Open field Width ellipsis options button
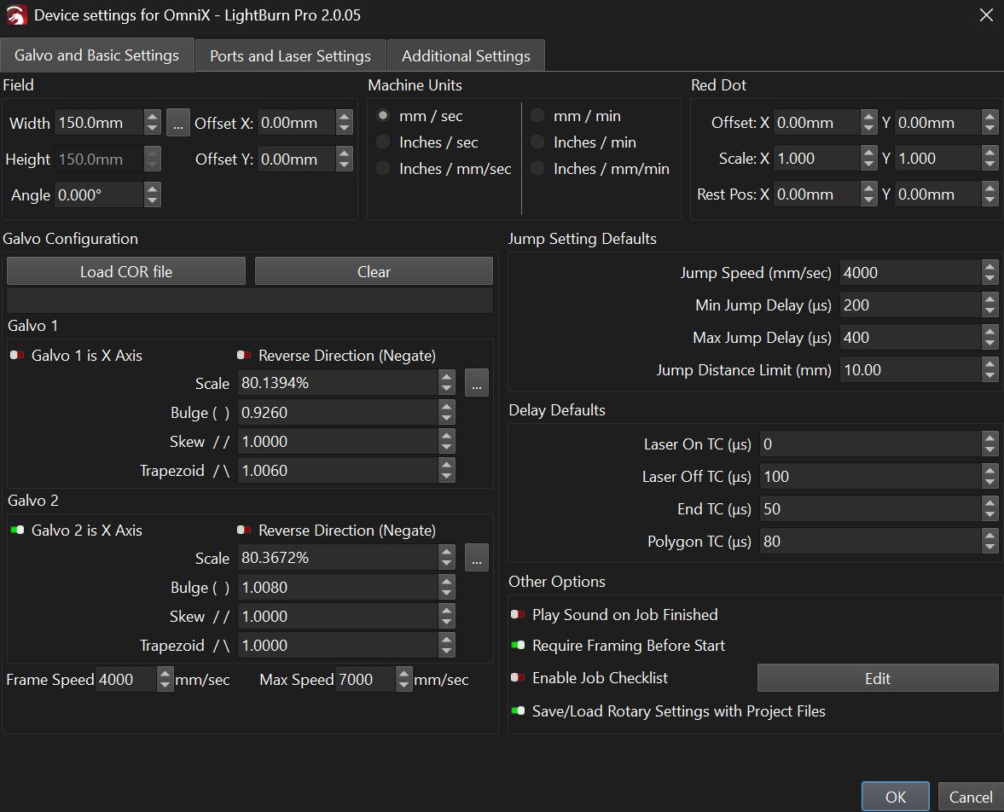The width and height of the screenshot is (1004, 812). coord(177,123)
